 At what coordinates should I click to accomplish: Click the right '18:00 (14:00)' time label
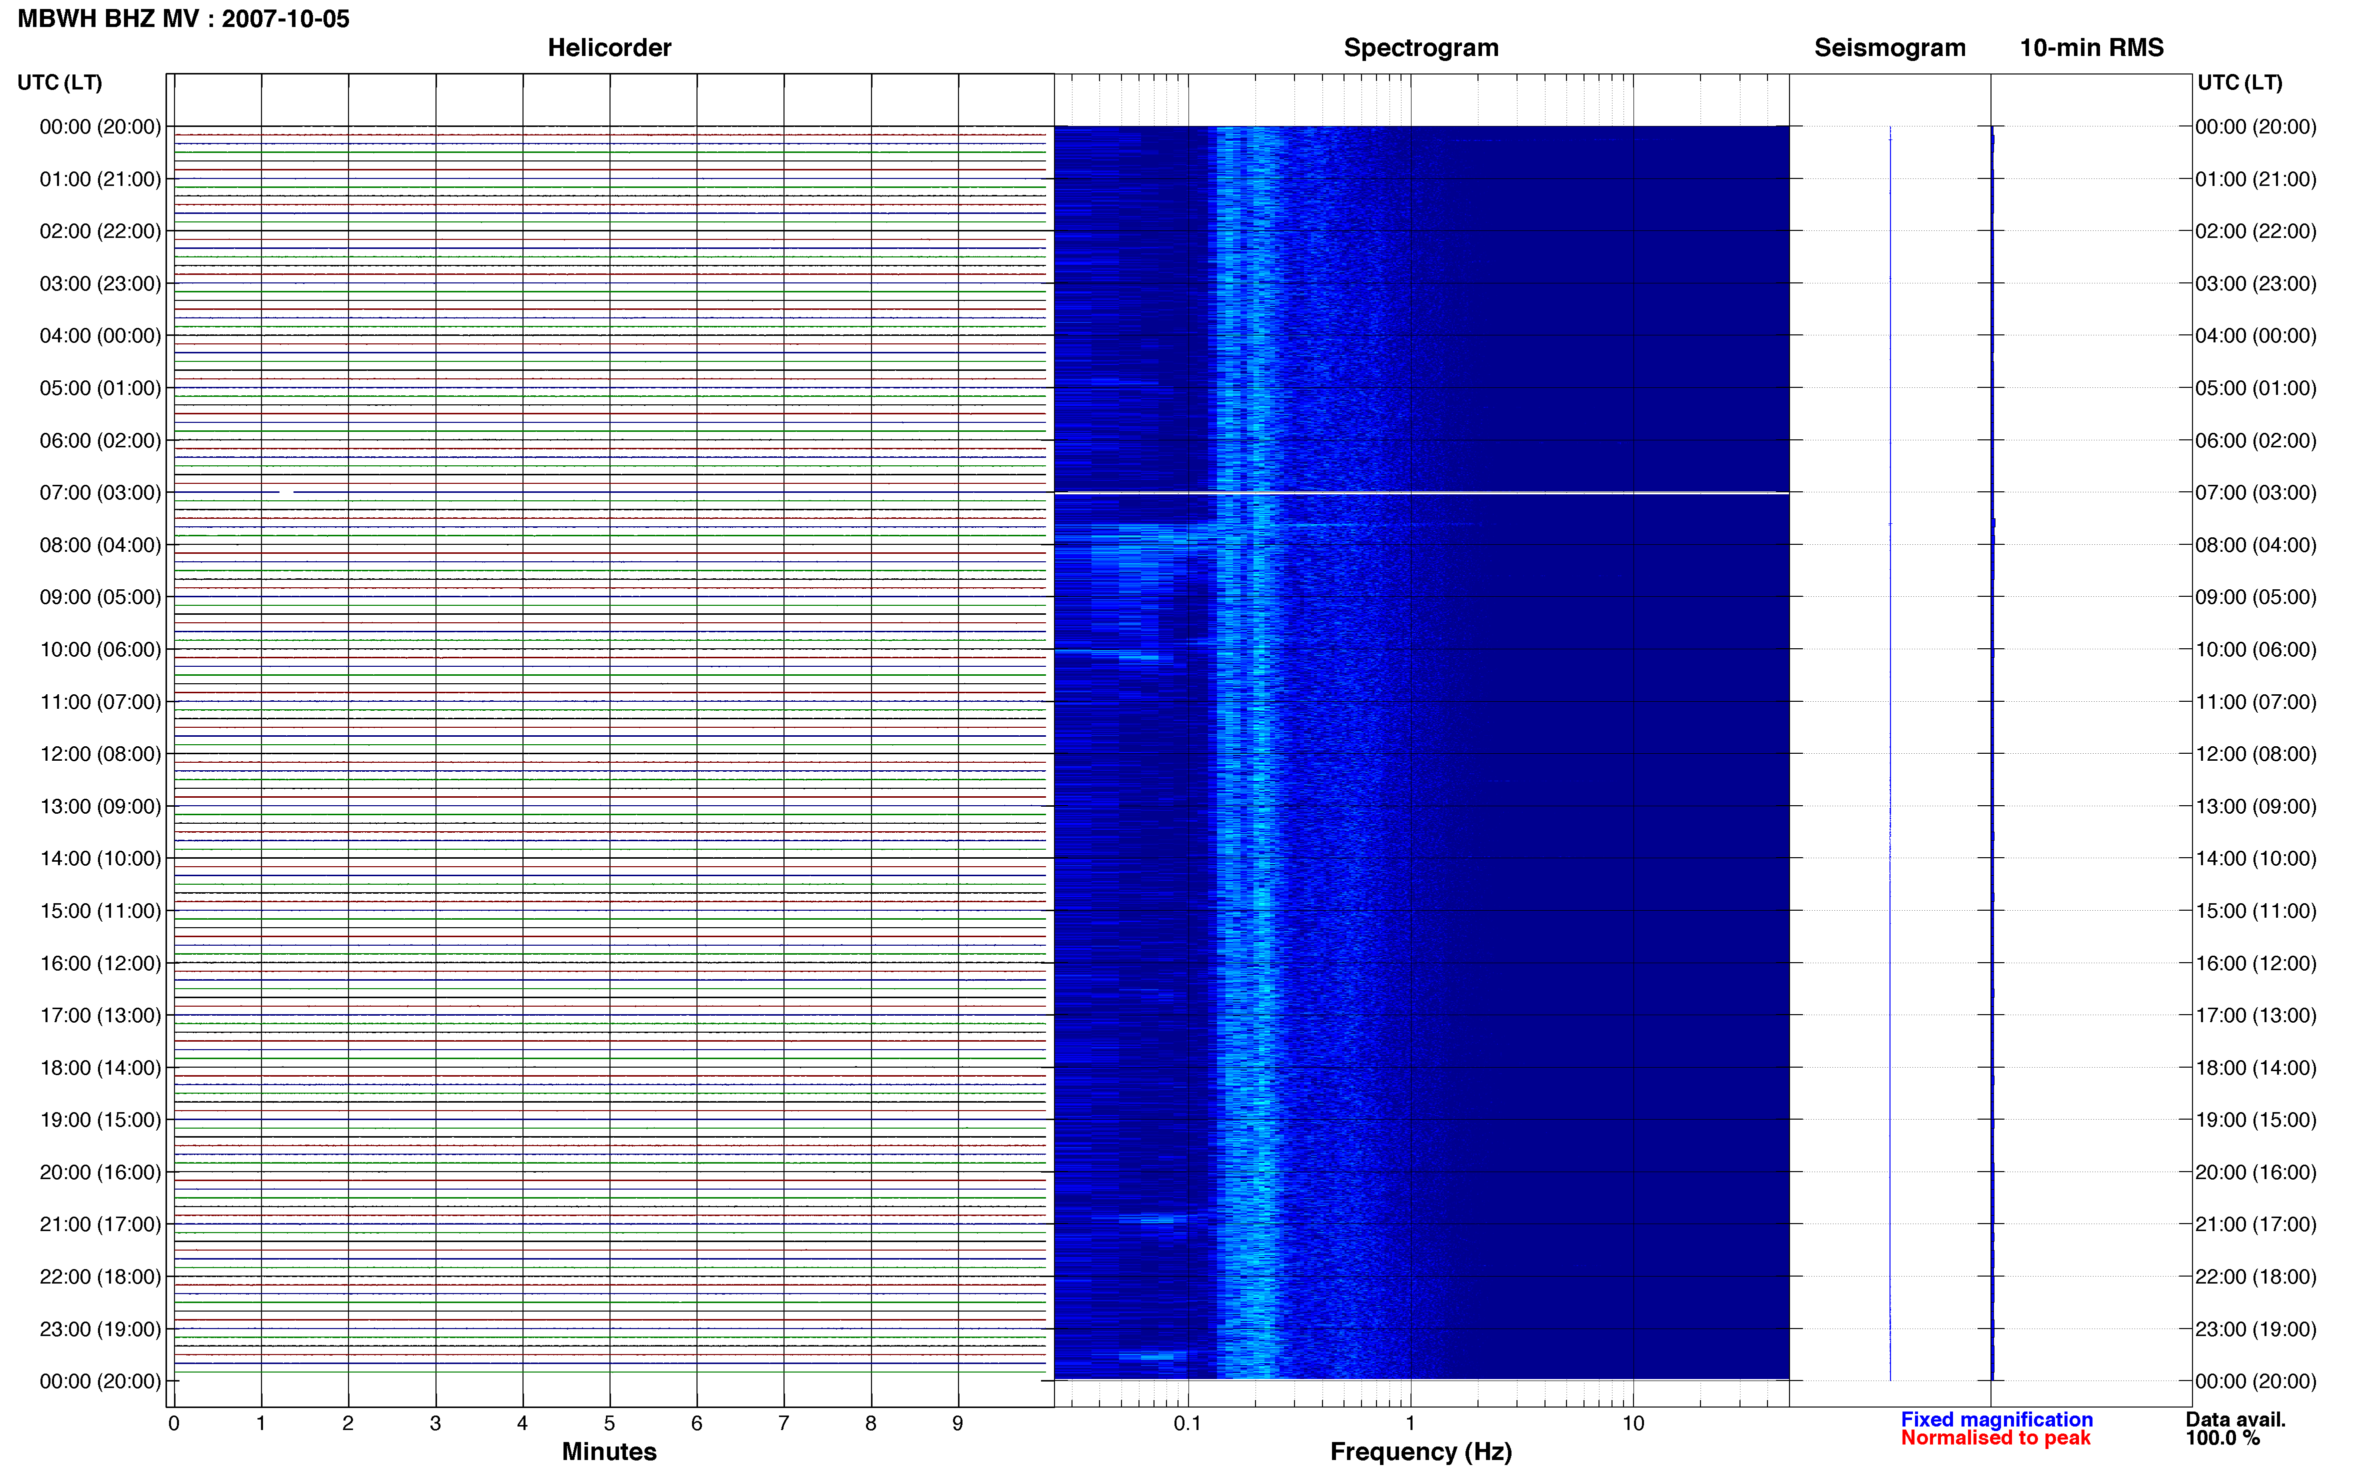click(2255, 1068)
